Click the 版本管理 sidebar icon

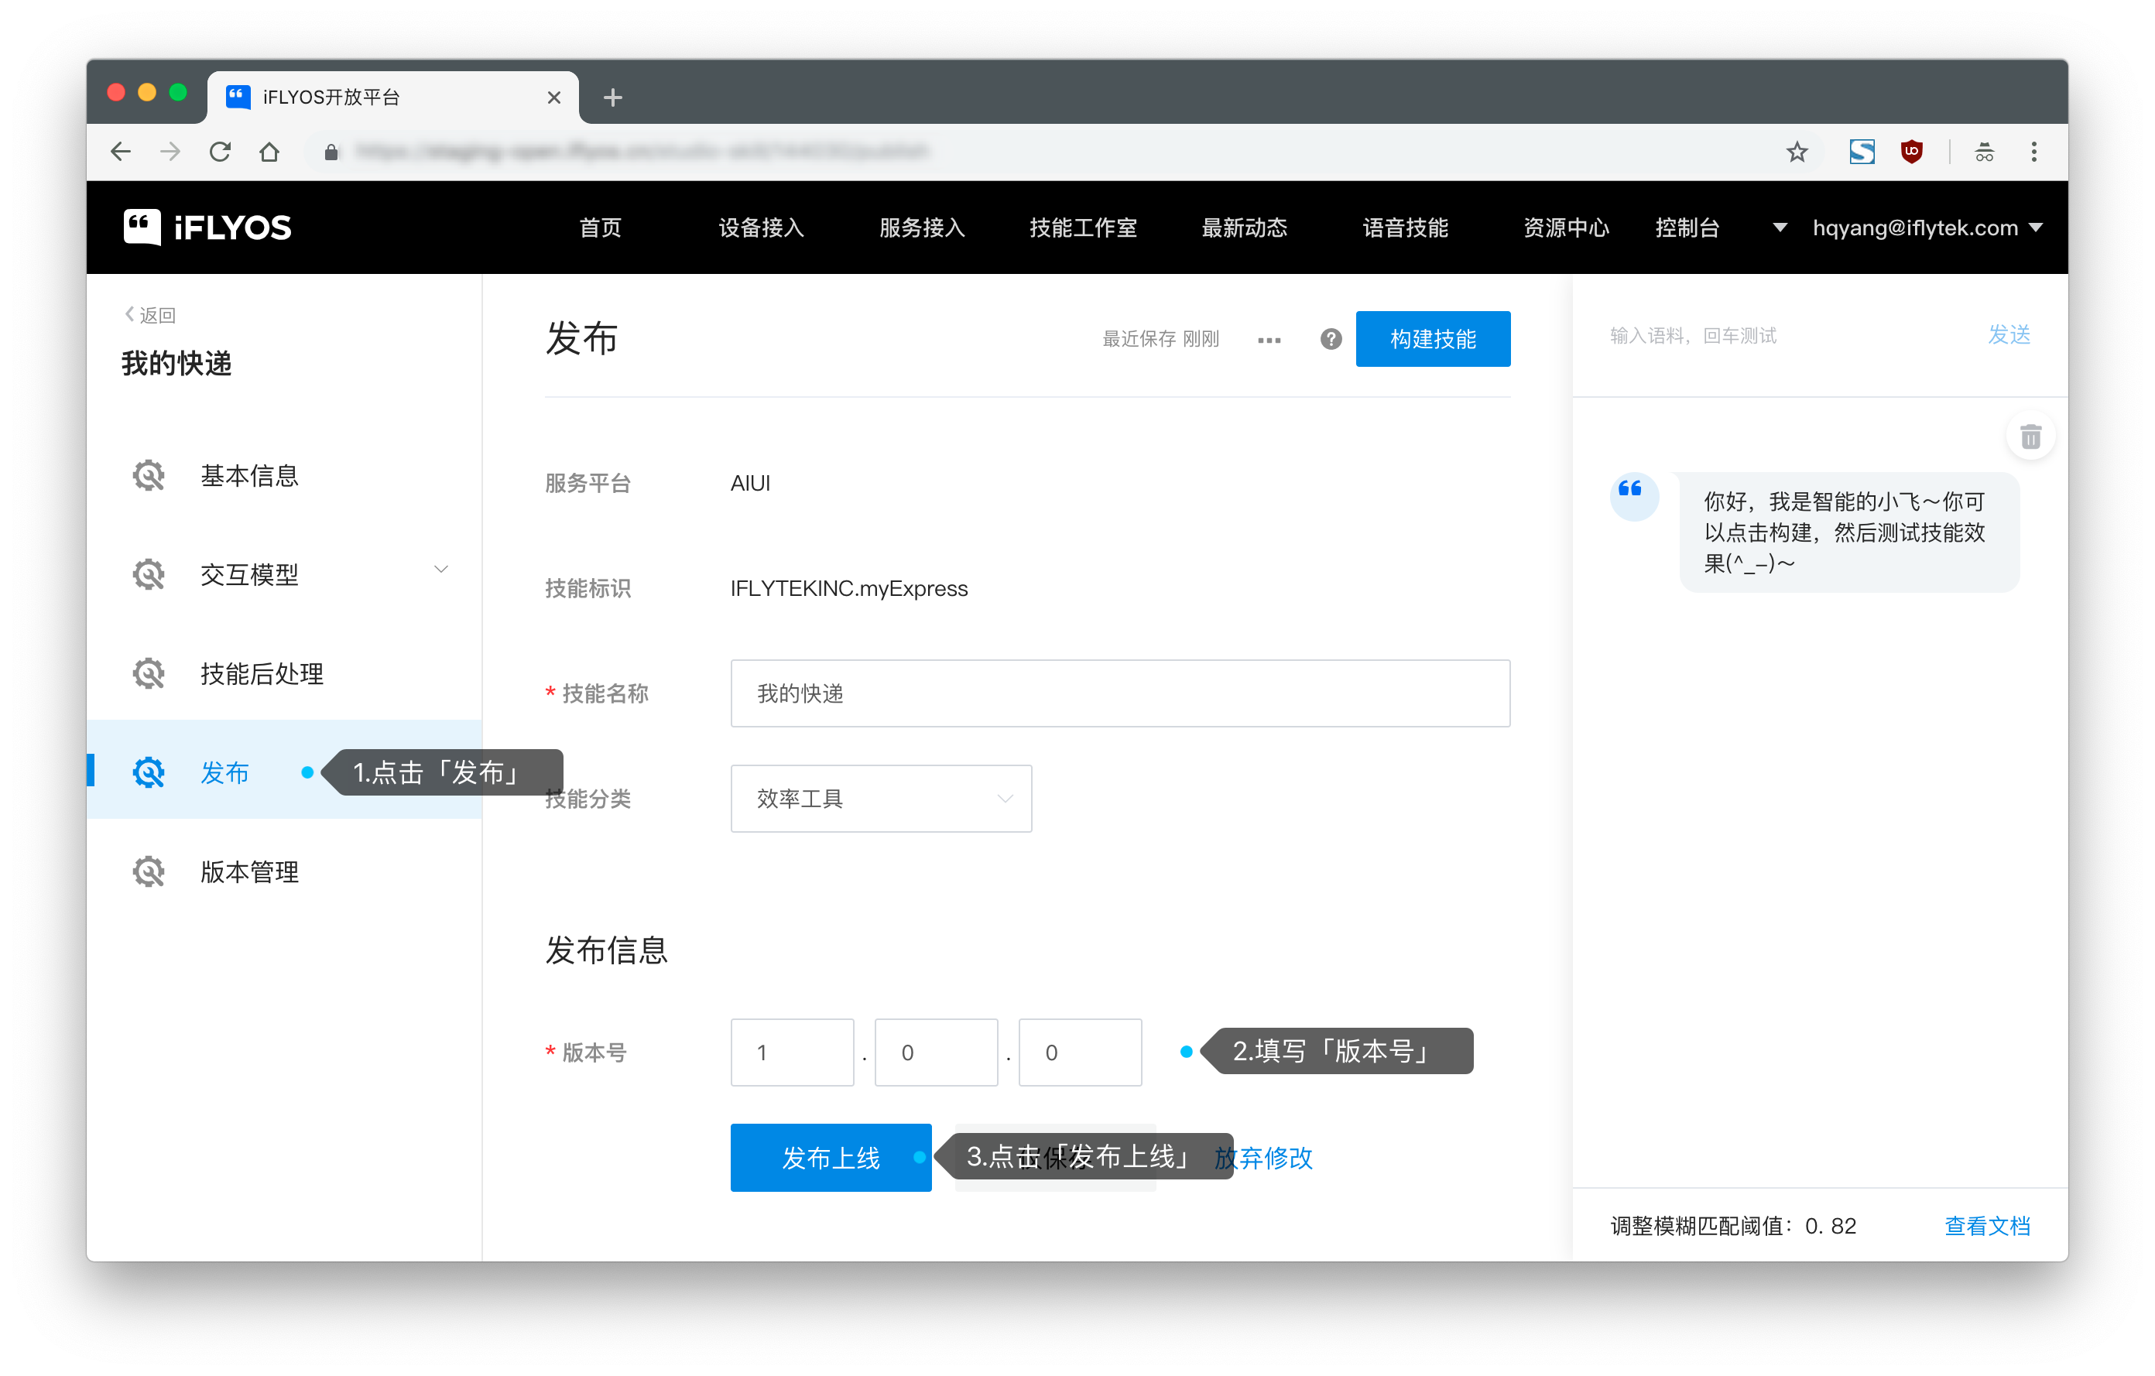click(149, 871)
